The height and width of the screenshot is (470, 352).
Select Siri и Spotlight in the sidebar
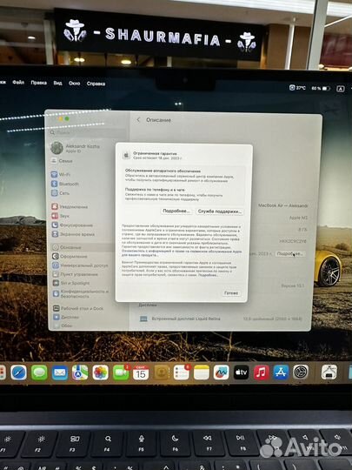[x=71, y=283]
